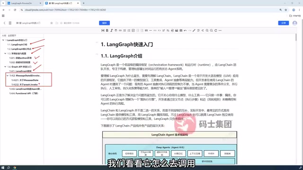Open the Chrome tab list dropdown arrow

click(3, 3)
